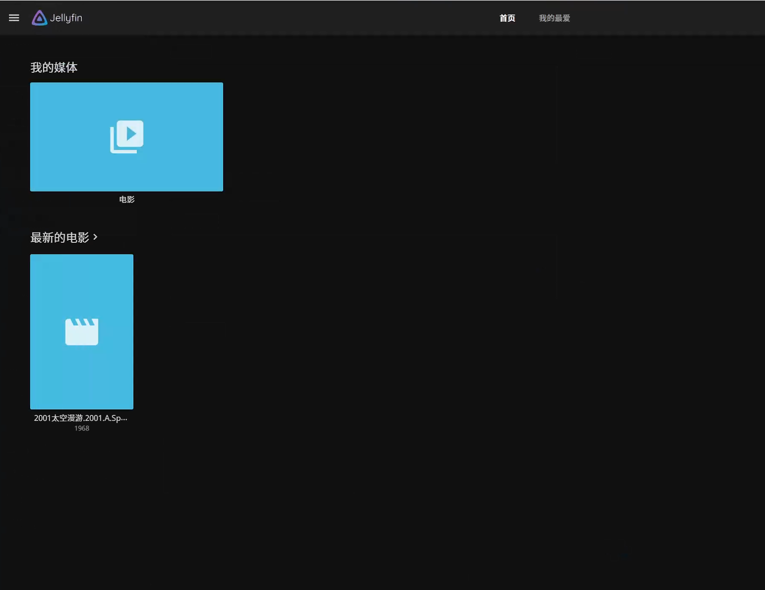Open the hamburger navigation menu
This screenshot has height=590, width=765.
coord(14,18)
